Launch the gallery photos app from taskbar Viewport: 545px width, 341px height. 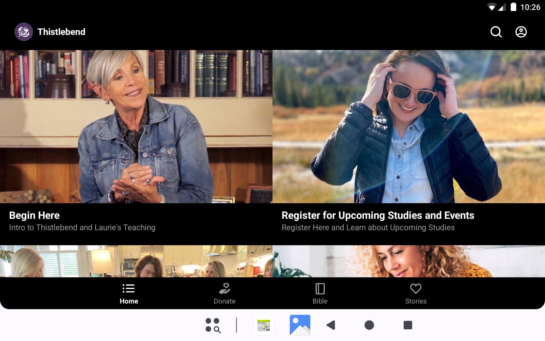tap(300, 325)
